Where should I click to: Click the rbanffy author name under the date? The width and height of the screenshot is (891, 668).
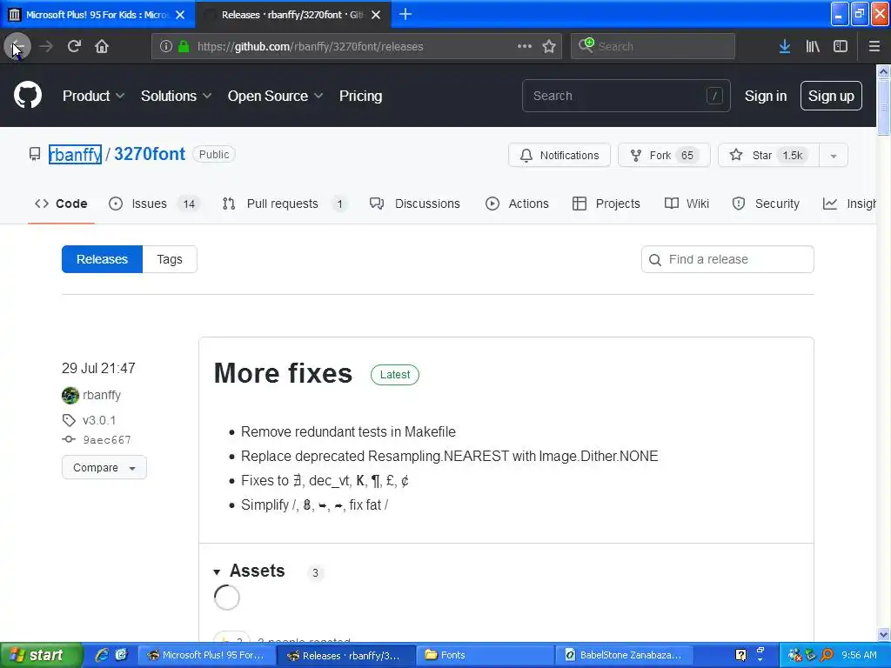pos(102,395)
